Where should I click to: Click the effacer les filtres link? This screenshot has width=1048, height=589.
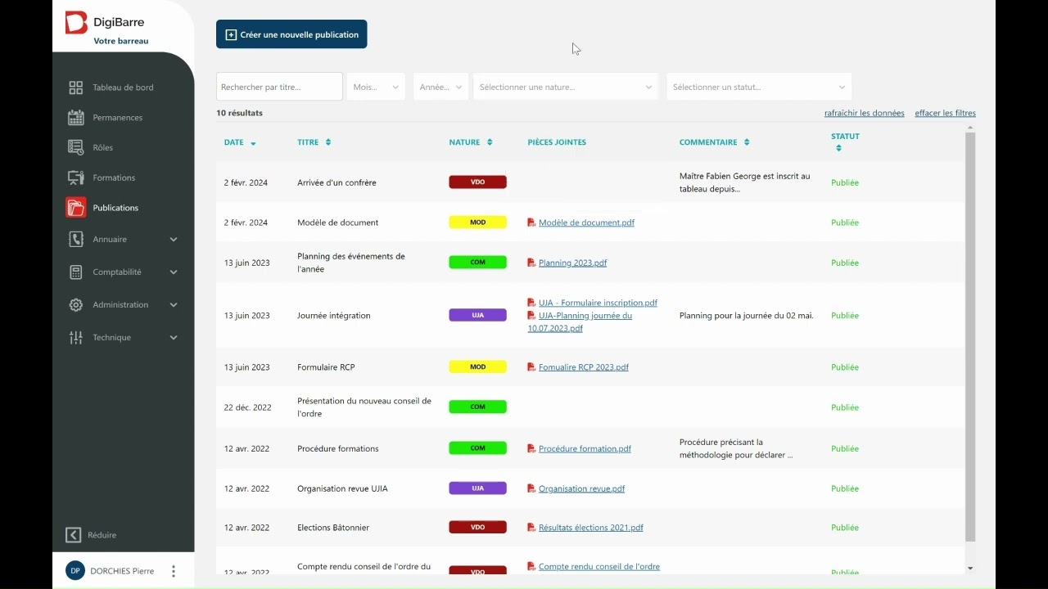945,113
